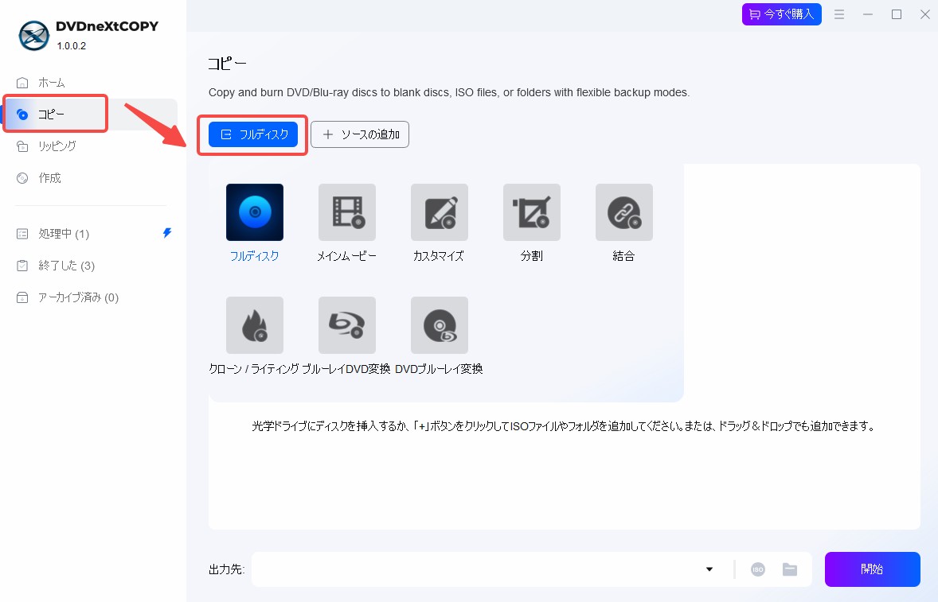Click the 光学ドライブにディスクを挿入 instruction text
938x602 pixels.
point(564,425)
